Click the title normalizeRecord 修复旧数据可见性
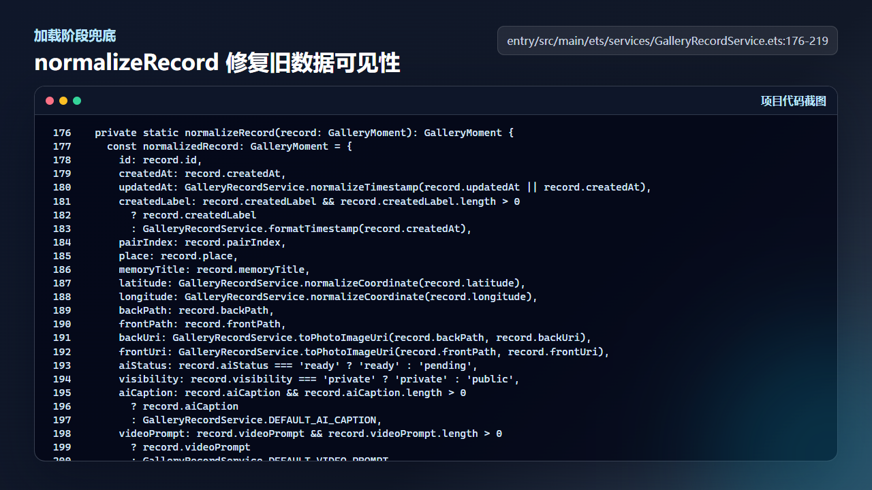 pos(217,63)
